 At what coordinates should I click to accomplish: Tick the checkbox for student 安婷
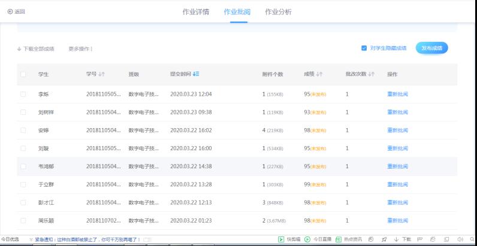tap(23, 130)
